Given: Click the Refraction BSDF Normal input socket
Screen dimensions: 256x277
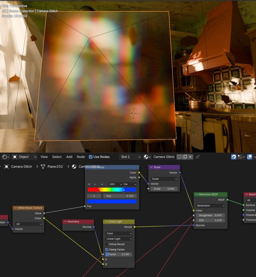Looking at the screenshot, I should (x=194, y=225).
